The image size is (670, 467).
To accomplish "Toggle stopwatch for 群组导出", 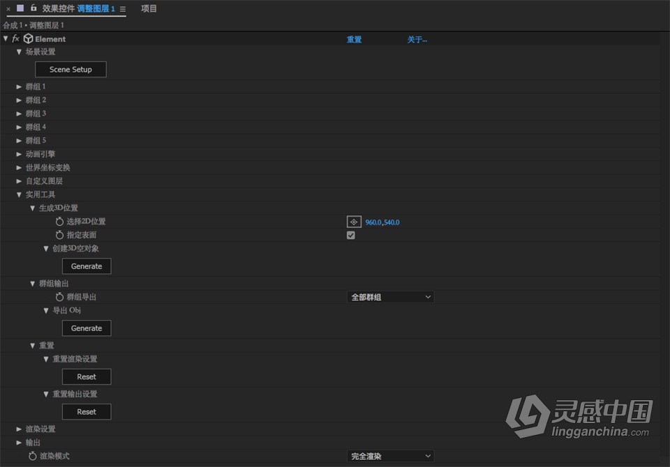I will pyautogui.click(x=59, y=297).
